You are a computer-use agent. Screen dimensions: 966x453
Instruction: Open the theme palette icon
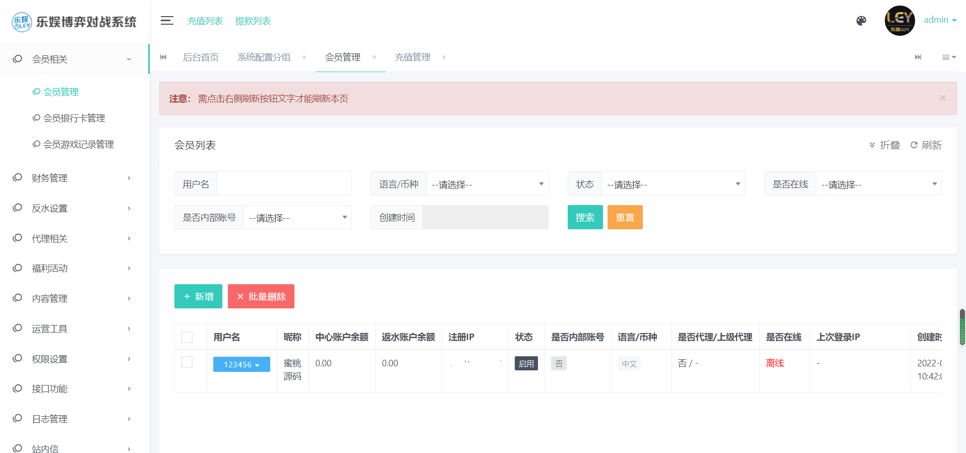pyautogui.click(x=861, y=21)
